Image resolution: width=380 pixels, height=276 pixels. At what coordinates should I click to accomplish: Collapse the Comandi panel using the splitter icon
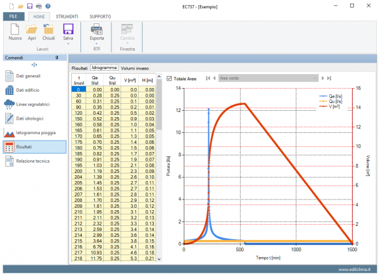[34, 65]
